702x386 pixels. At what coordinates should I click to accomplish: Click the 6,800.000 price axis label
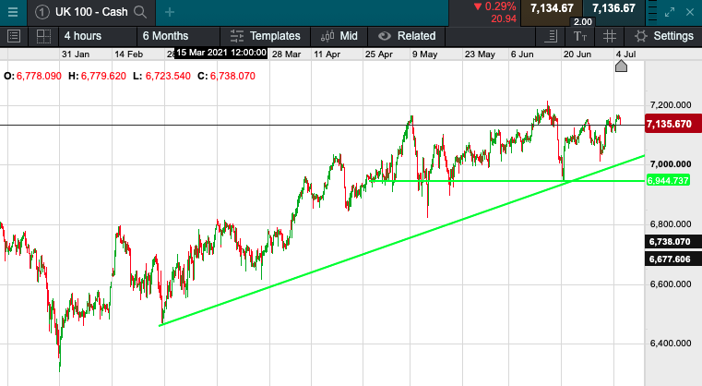[671, 224]
